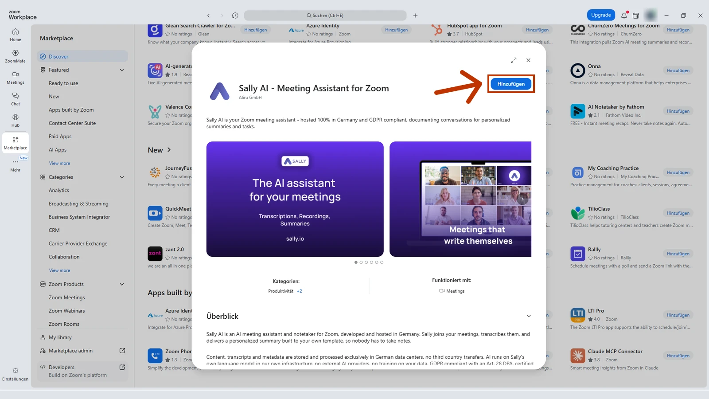Open the Hub sidebar icon
Image resolution: width=709 pixels, height=399 pixels.
pos(16,120)
